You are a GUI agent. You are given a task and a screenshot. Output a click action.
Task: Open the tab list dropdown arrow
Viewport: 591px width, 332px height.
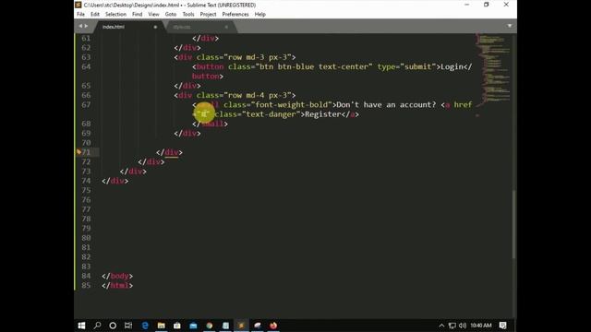click(x=510, y=26)
